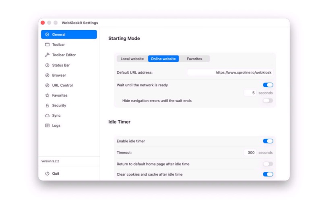Open the Browser settings section
The width and height of the screenshot is (322, 201).
coord(69,75)
